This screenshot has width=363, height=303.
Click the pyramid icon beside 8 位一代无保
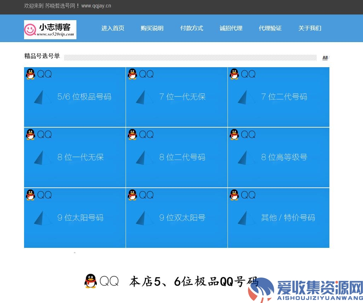click(42, 158)
